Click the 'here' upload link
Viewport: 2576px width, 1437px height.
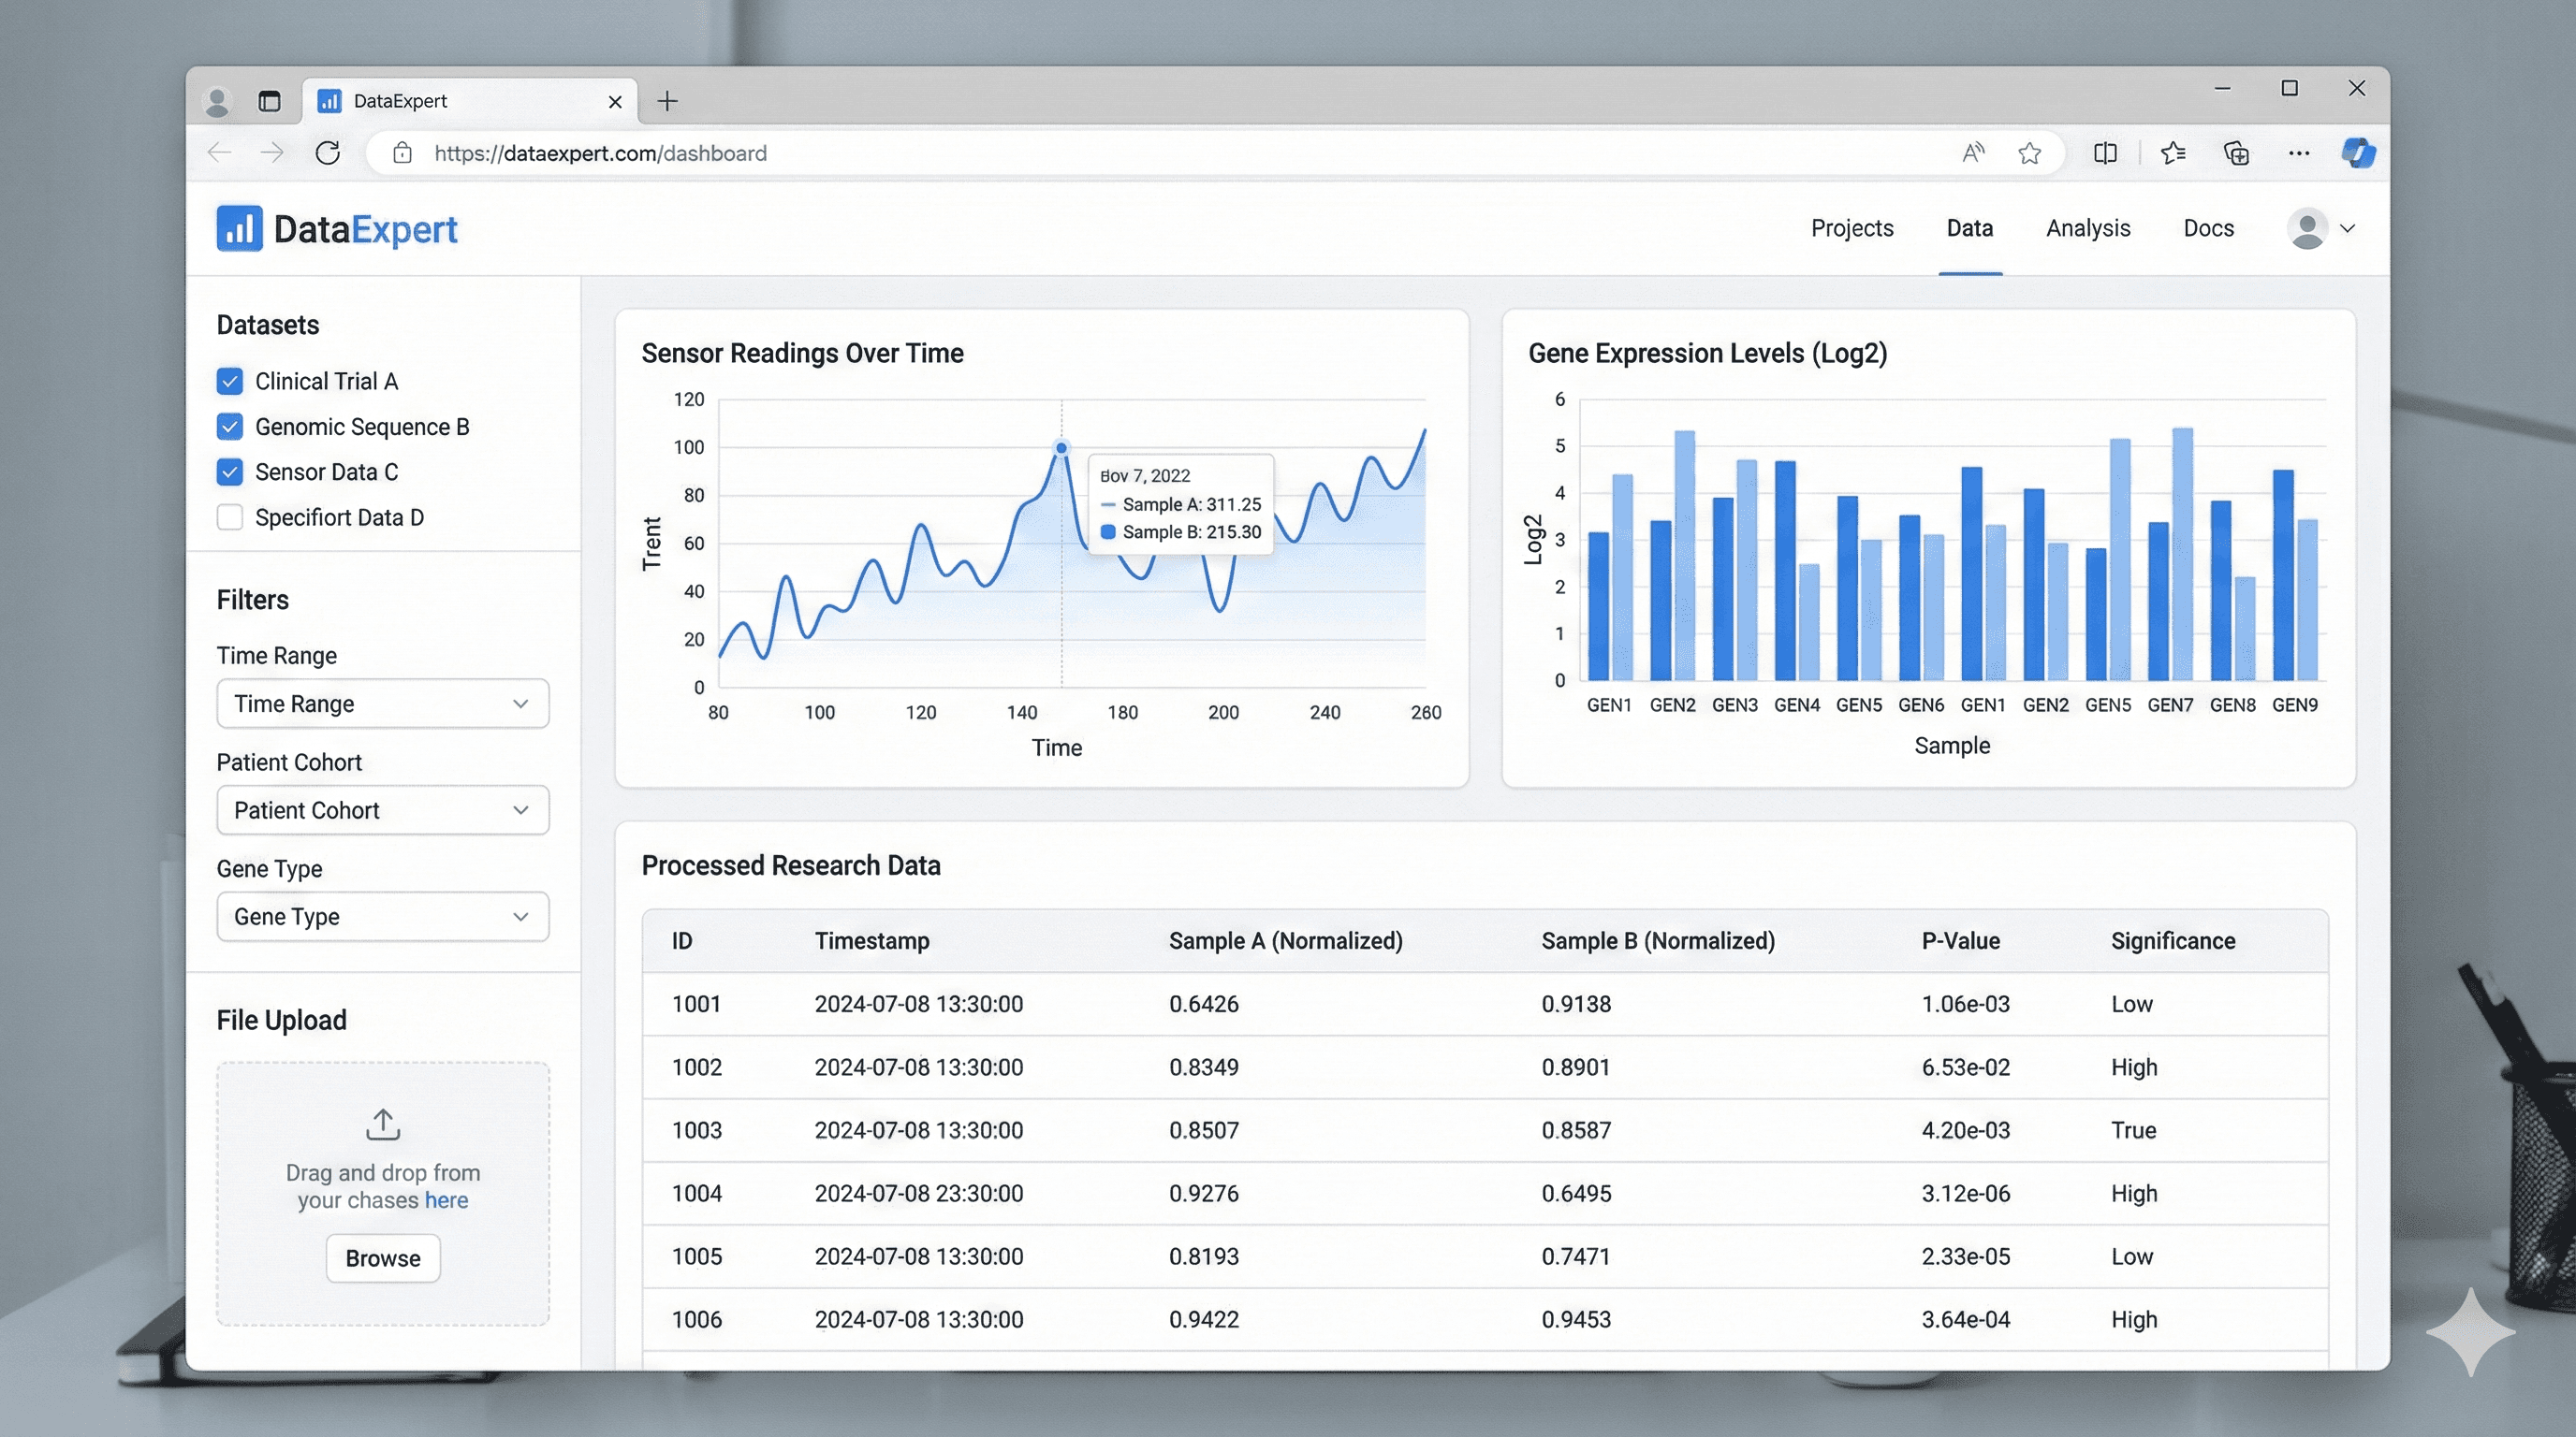click(x=446, y=1200)
